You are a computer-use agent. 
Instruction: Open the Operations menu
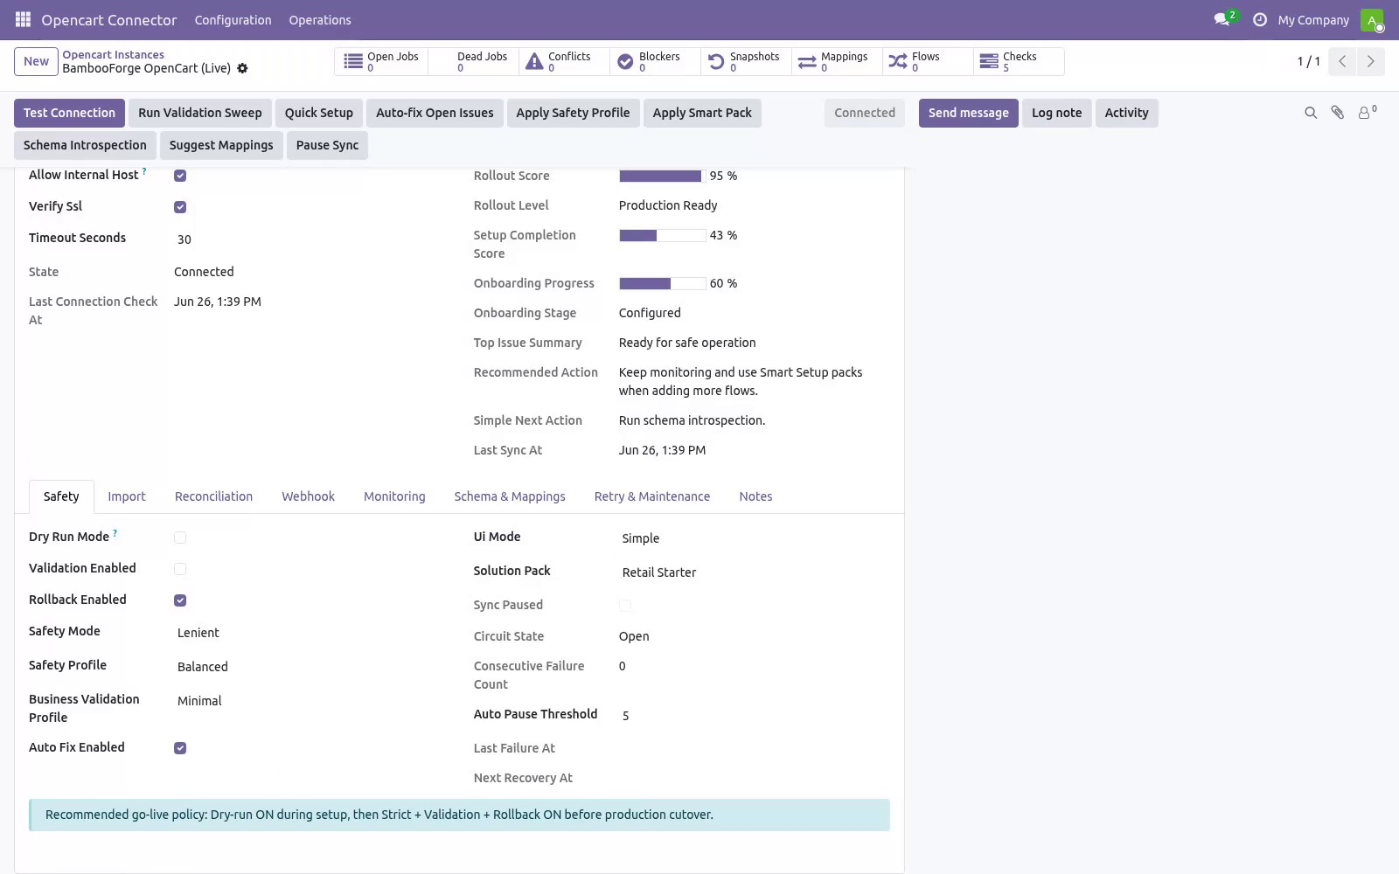tap(320, 19)
